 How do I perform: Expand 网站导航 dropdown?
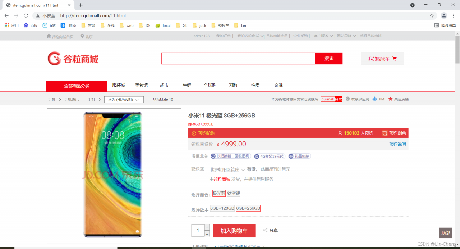coord(346,36)
